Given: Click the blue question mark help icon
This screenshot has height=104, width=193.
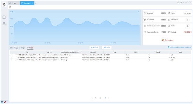Looking at the screenshot, I should tap(168, 47).
